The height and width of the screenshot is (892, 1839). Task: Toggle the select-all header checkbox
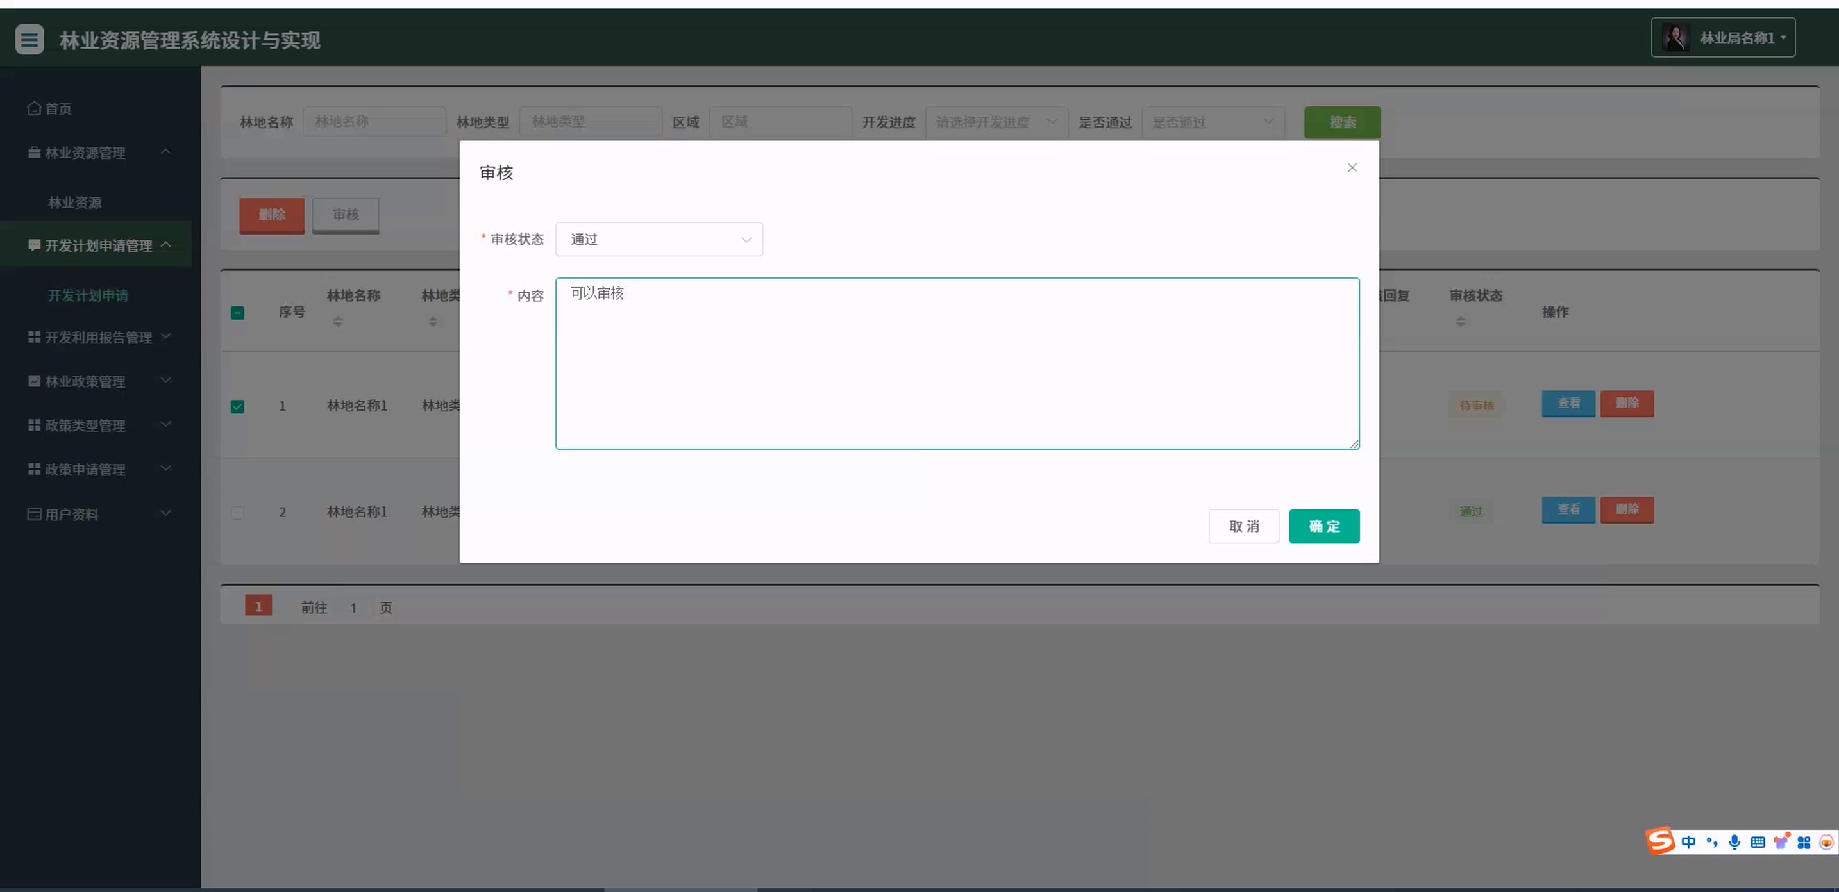tap(238, 313)
